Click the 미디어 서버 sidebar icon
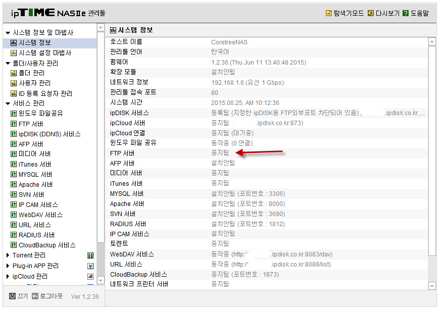447x315 pixels. coord(14,154)
